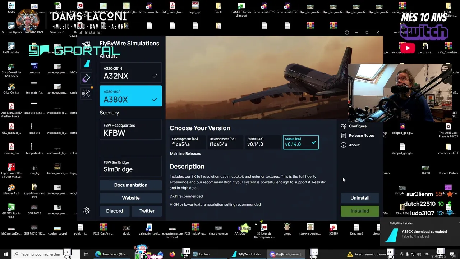Click the Release Notes document icon
Screen dimensions: 460x259
(344, 136)
